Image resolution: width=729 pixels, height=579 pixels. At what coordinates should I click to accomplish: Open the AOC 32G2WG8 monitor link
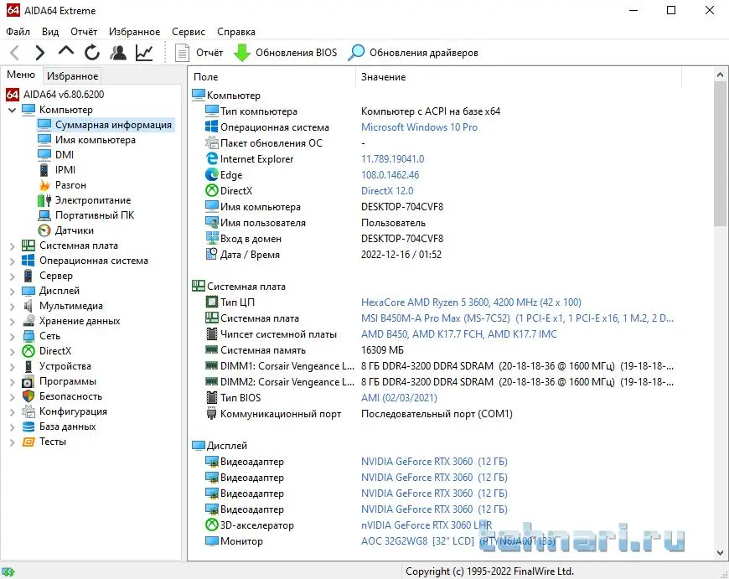(x=458, y=541)
